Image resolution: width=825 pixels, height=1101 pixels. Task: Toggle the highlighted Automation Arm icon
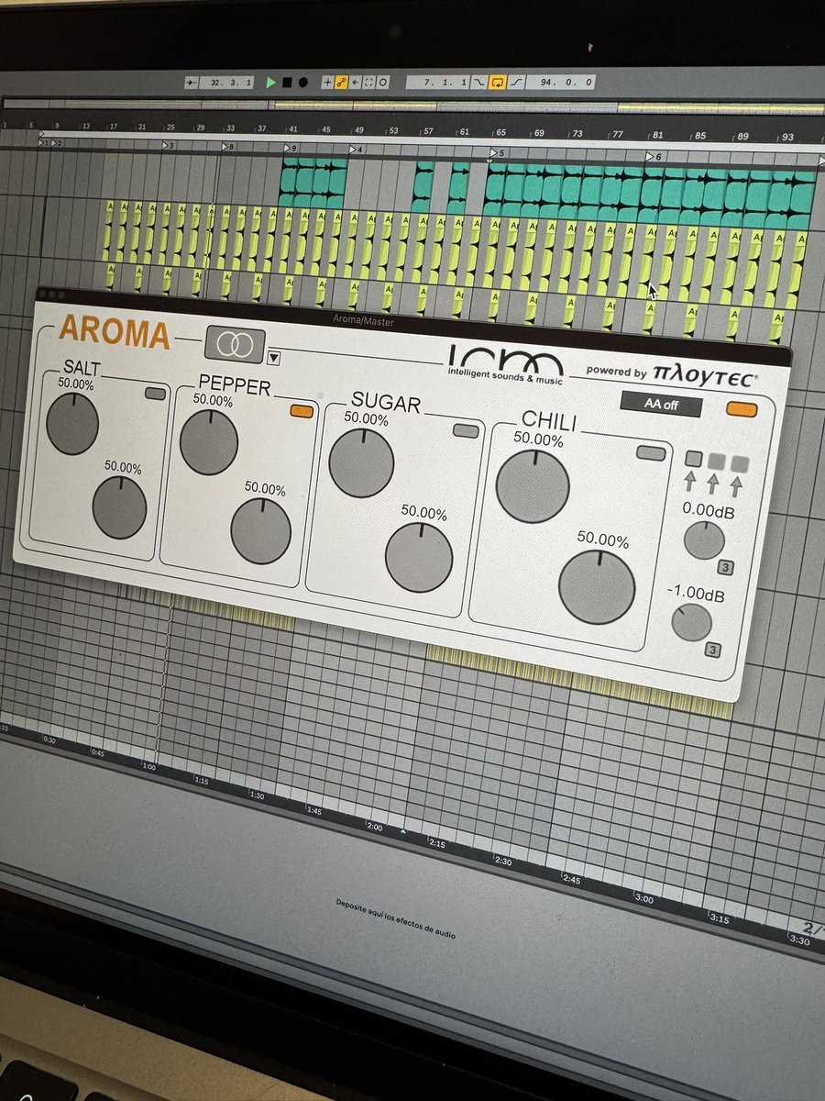[341, 82]
